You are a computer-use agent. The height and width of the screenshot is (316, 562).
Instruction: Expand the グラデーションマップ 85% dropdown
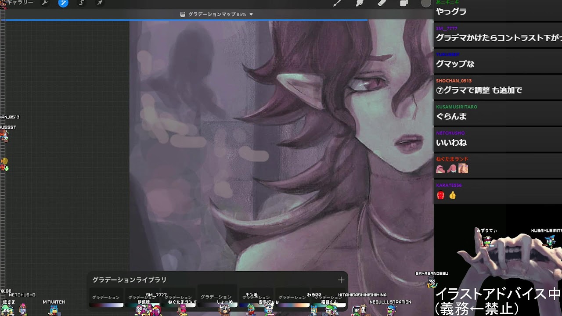coord(251,14)
